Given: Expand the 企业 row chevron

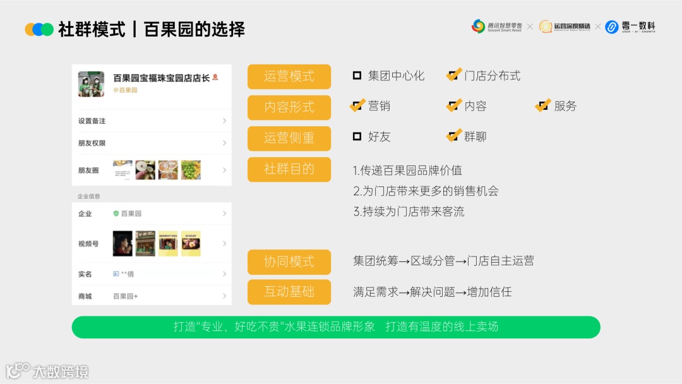Looking at the screenshot, I should click(x=224, y=213).
